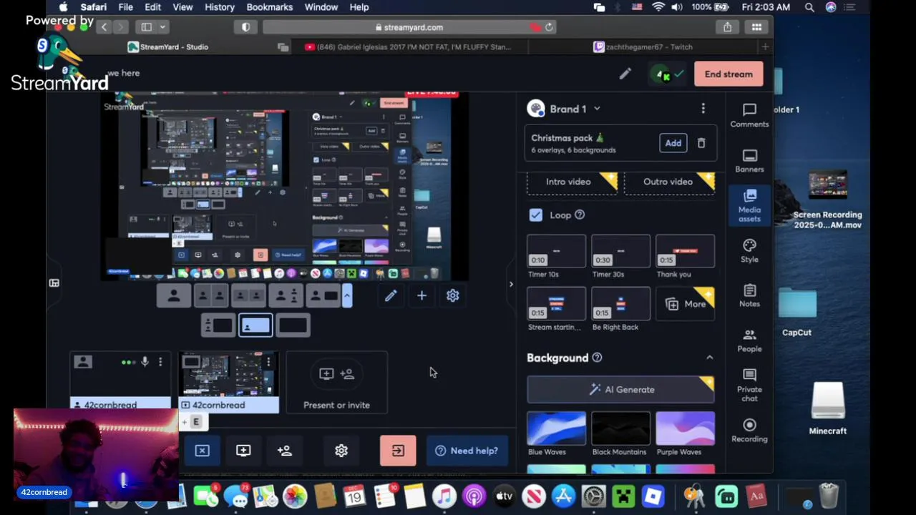Select the Black Mountains background
The image size is (916, 515).
620,428
